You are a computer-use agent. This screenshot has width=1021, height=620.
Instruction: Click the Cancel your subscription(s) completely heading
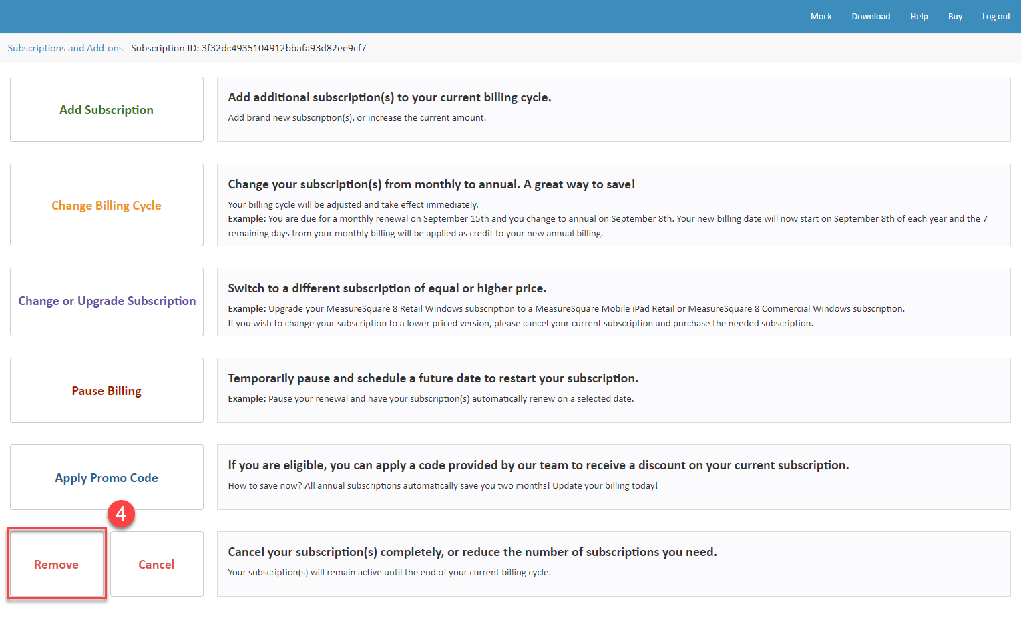tap(472, 552)
